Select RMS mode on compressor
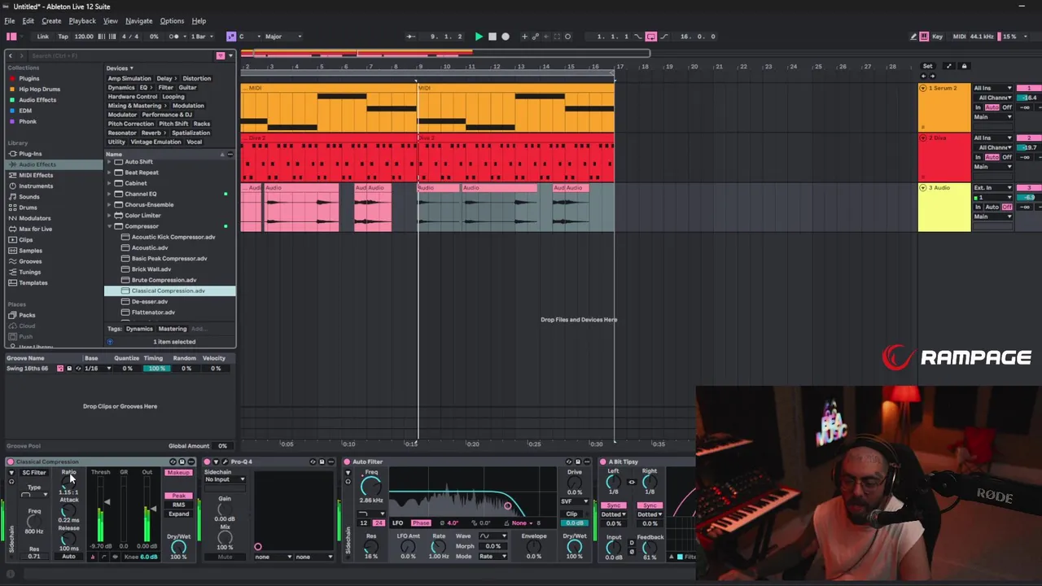 [178, 505]
